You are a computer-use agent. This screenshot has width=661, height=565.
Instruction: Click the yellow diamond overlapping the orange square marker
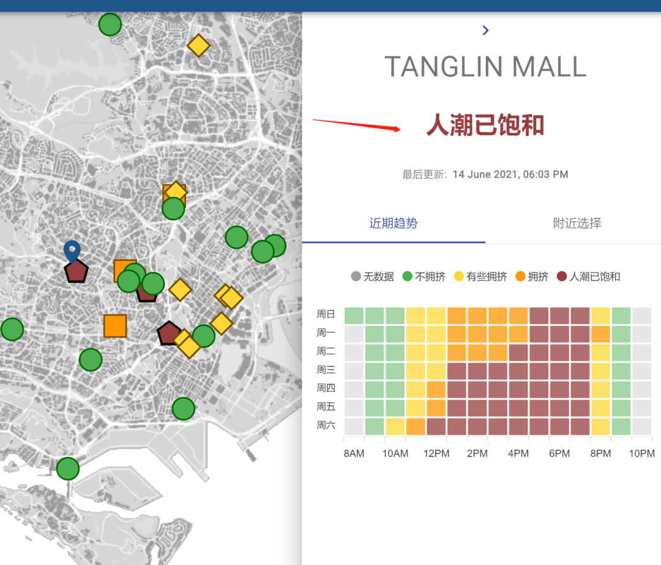(x=176, y=192)
